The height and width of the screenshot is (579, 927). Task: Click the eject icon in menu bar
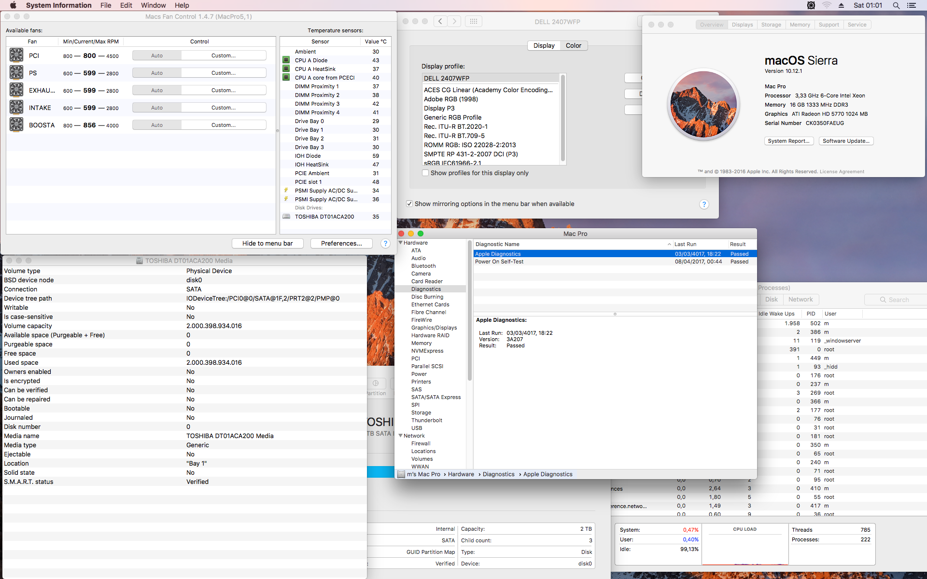(x=841, y=5)
